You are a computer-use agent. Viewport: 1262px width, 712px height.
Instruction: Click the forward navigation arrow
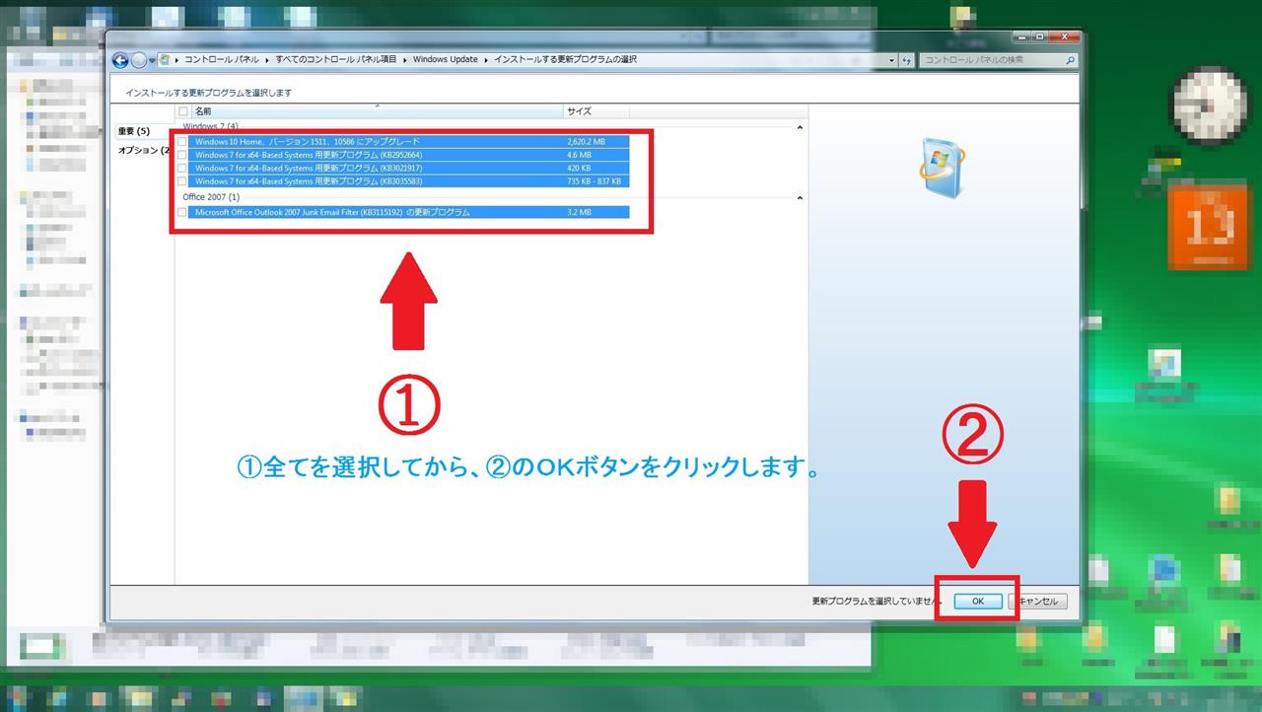(x=139, y=60)
